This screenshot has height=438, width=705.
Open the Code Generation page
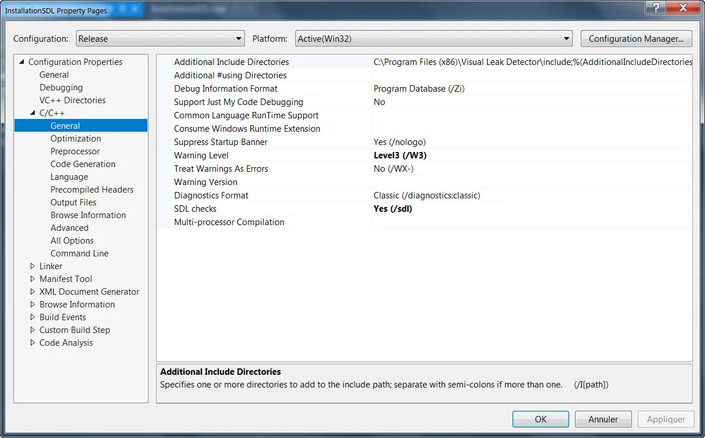[x=83, y=164]
